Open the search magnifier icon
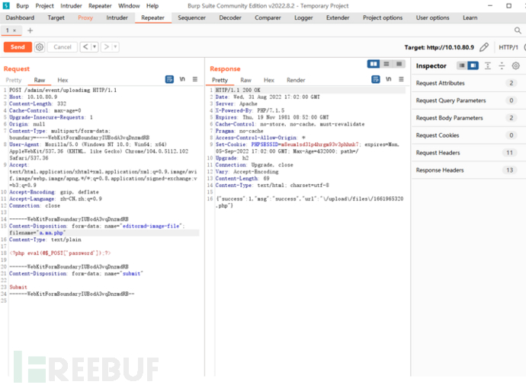 (x=518, y=30)
